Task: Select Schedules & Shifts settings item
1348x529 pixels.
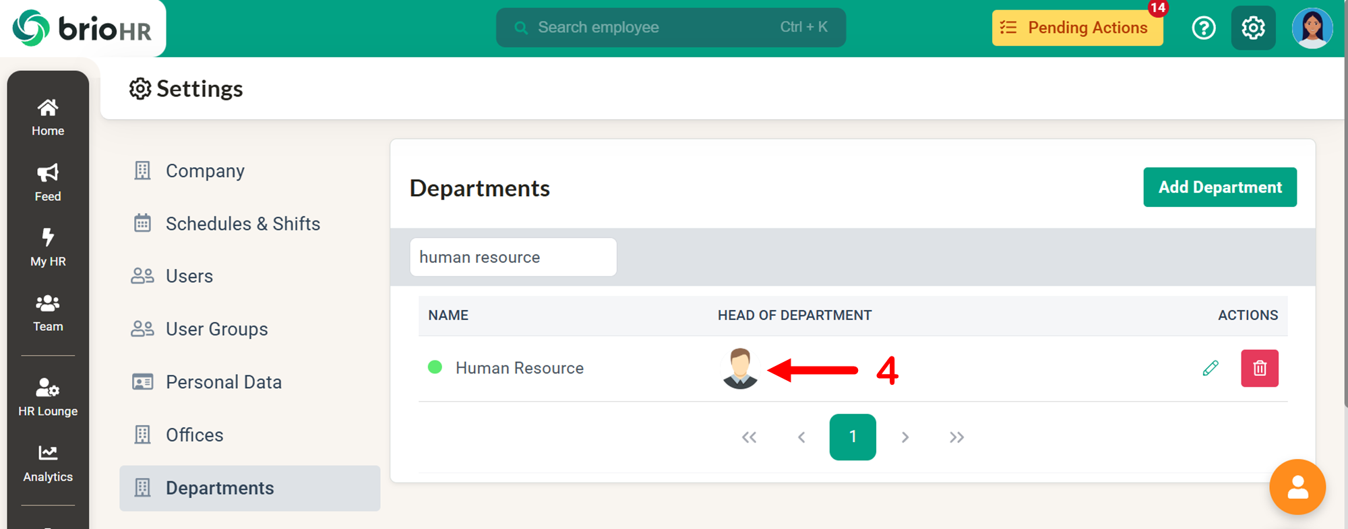Action: pos(243,224)
